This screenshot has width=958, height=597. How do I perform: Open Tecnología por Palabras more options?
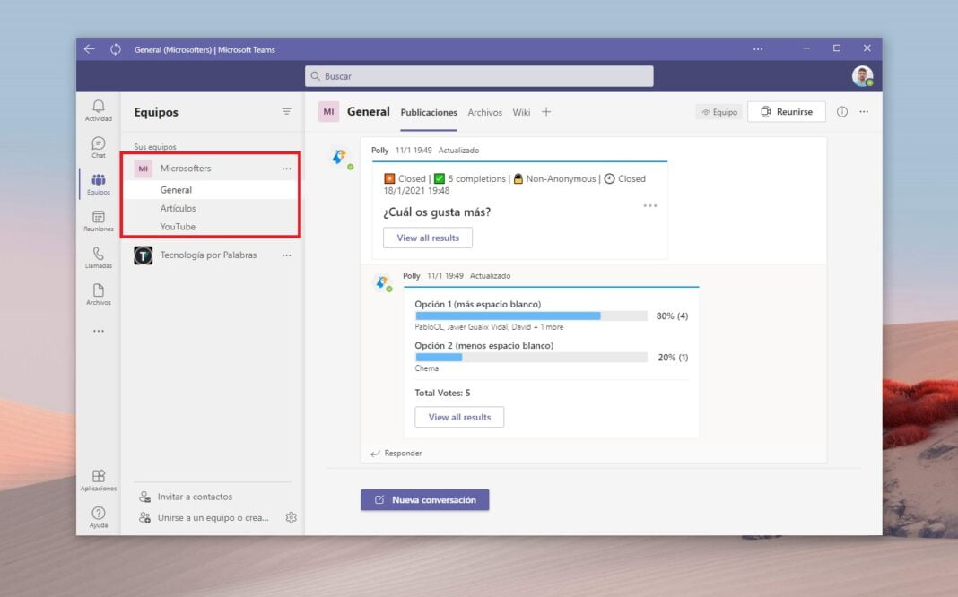286,255
